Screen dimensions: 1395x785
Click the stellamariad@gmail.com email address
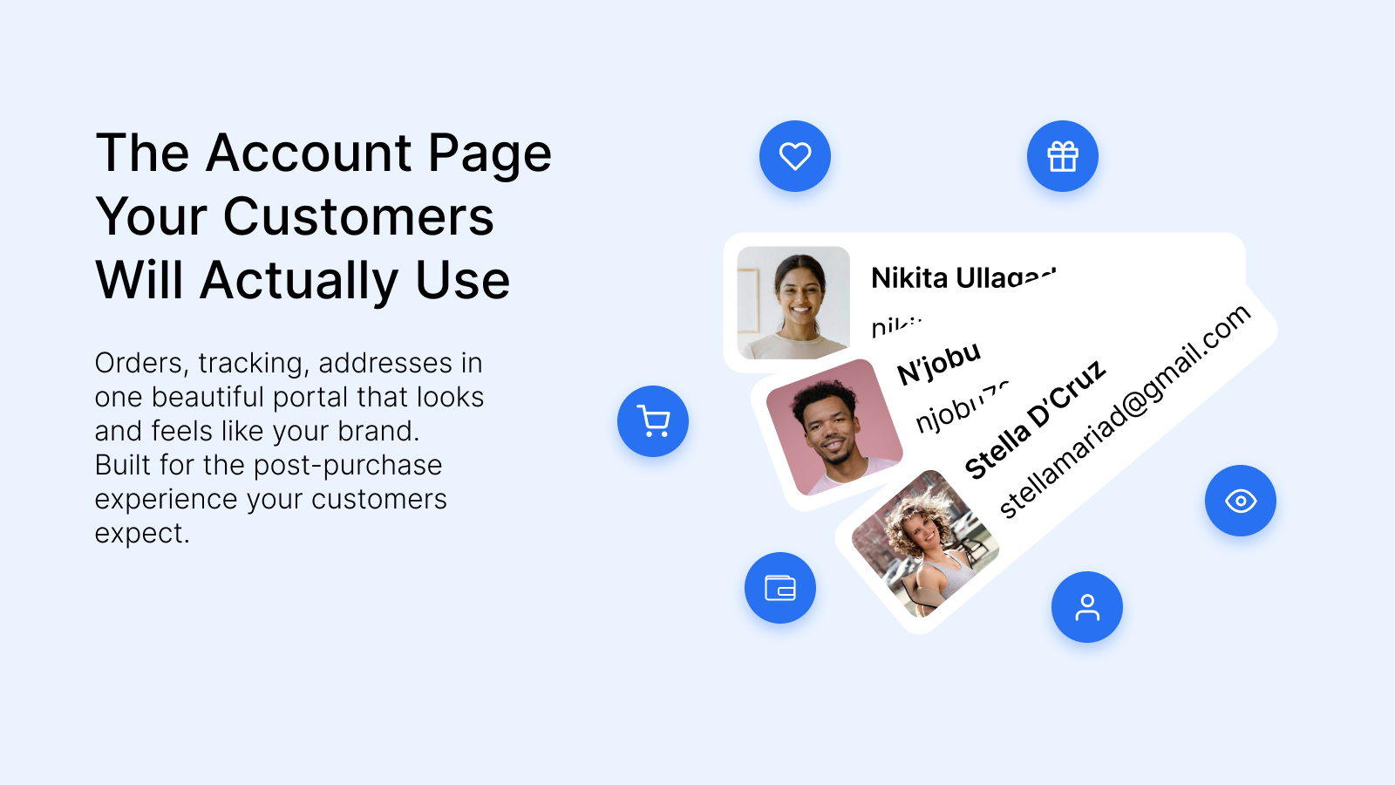[x=1125, y=411]
